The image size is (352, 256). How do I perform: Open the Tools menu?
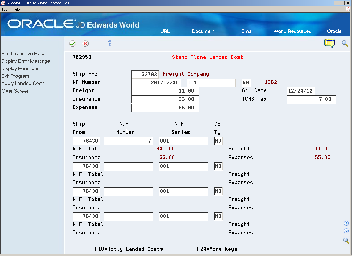[x=5, y=9]
